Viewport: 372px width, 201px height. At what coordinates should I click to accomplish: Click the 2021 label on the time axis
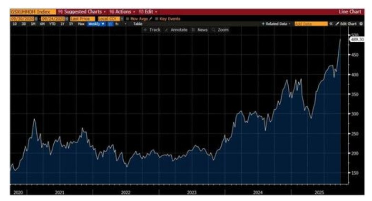59,192
